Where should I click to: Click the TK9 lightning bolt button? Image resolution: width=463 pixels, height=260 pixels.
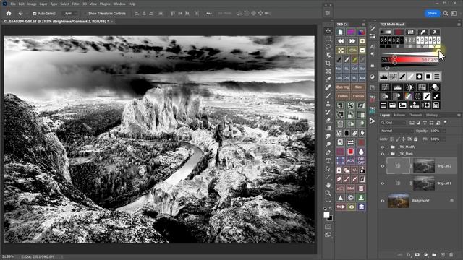pos(362,133)
